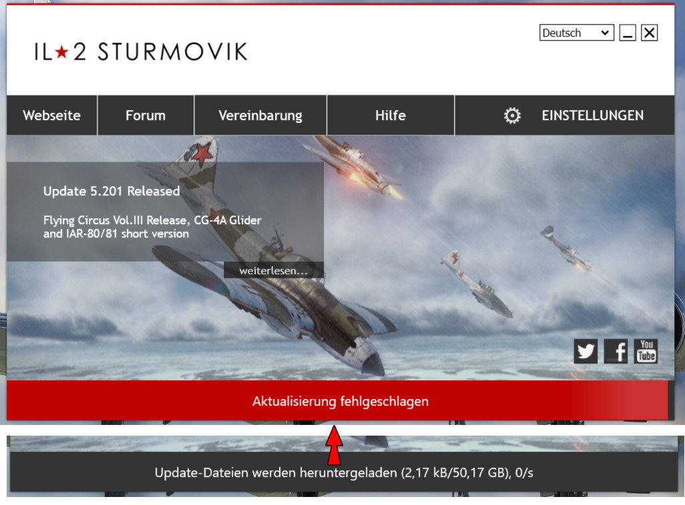Click the Update-Dateien download progress bar
Viewport: 685px width, 505px height.
tap(344, 472)
